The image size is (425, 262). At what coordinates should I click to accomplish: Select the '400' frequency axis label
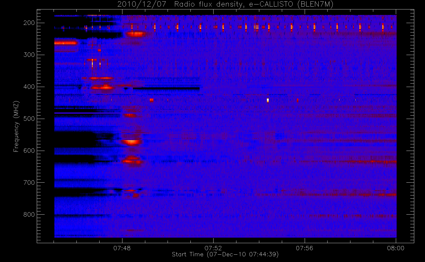[29, 87]
